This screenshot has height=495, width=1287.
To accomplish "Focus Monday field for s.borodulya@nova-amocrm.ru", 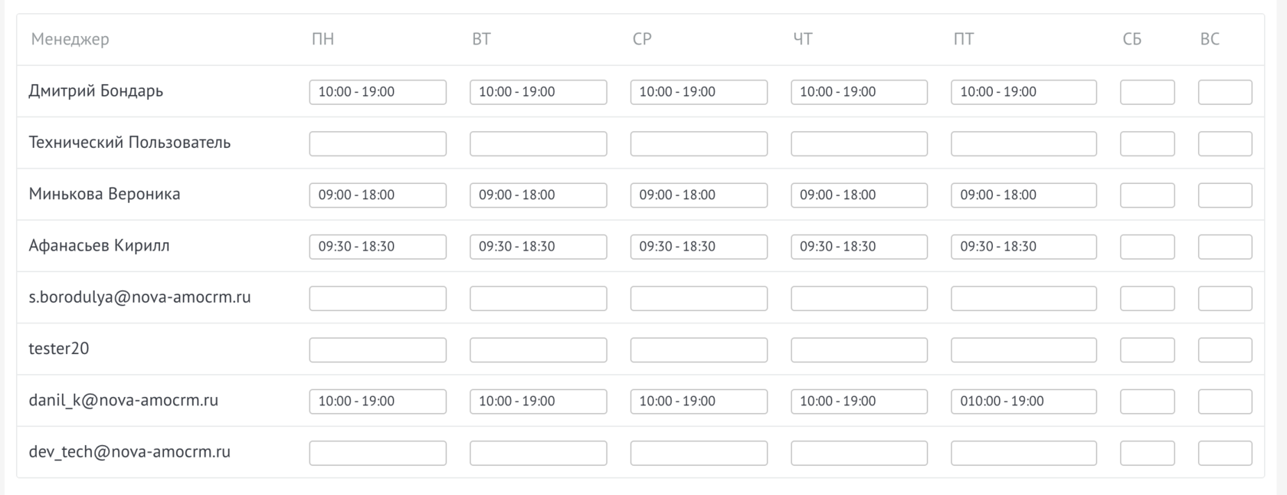I will 378,298.
